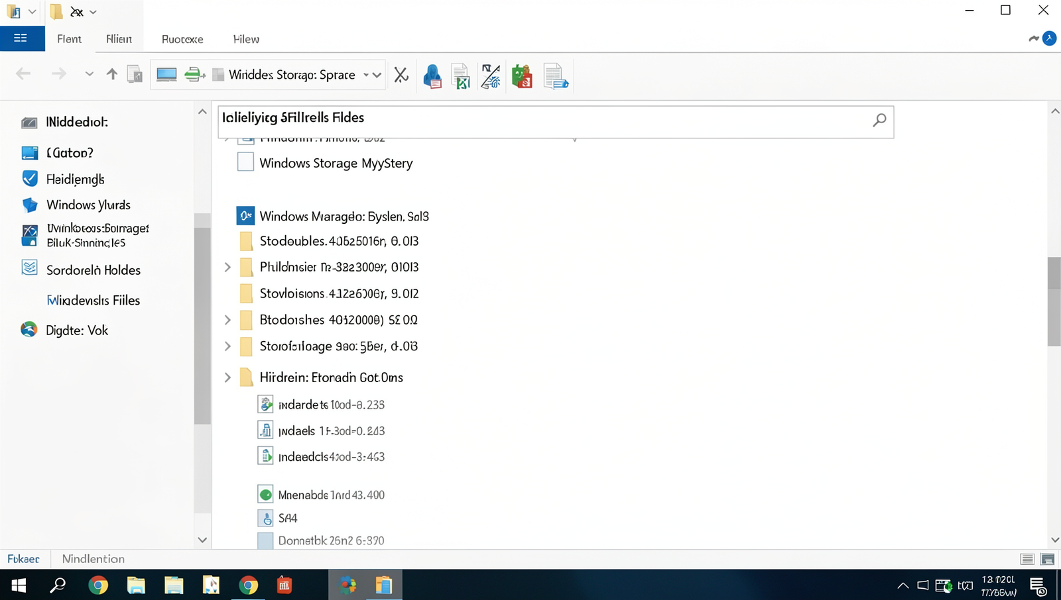Click the clipboard icon beside the up arrow
This screenshot has height=600, width=1061.
(x=135, y=74)
